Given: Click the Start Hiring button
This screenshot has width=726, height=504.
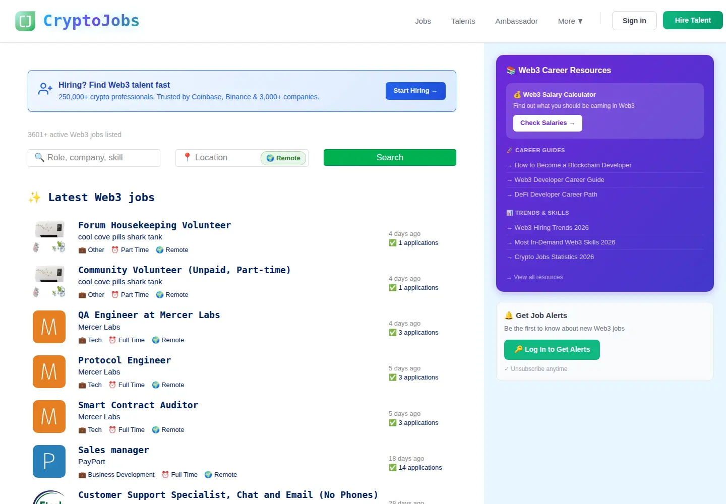Looking at the screenshot, I should [415, 91].
